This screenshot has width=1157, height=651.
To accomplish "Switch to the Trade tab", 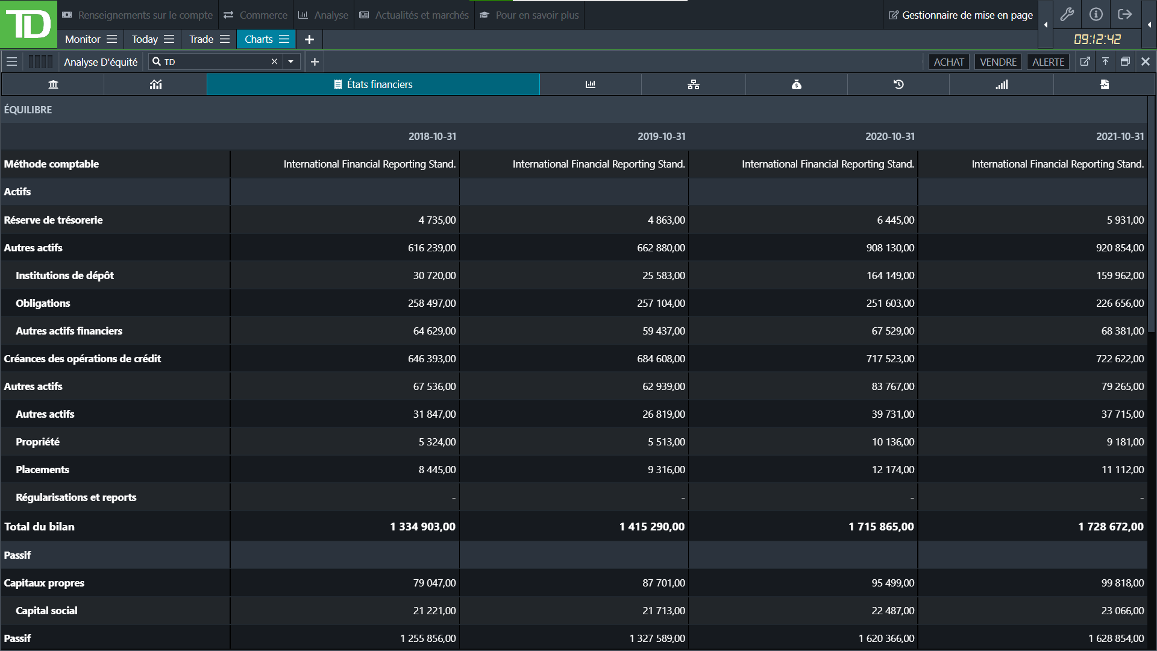I will point(201,39).
